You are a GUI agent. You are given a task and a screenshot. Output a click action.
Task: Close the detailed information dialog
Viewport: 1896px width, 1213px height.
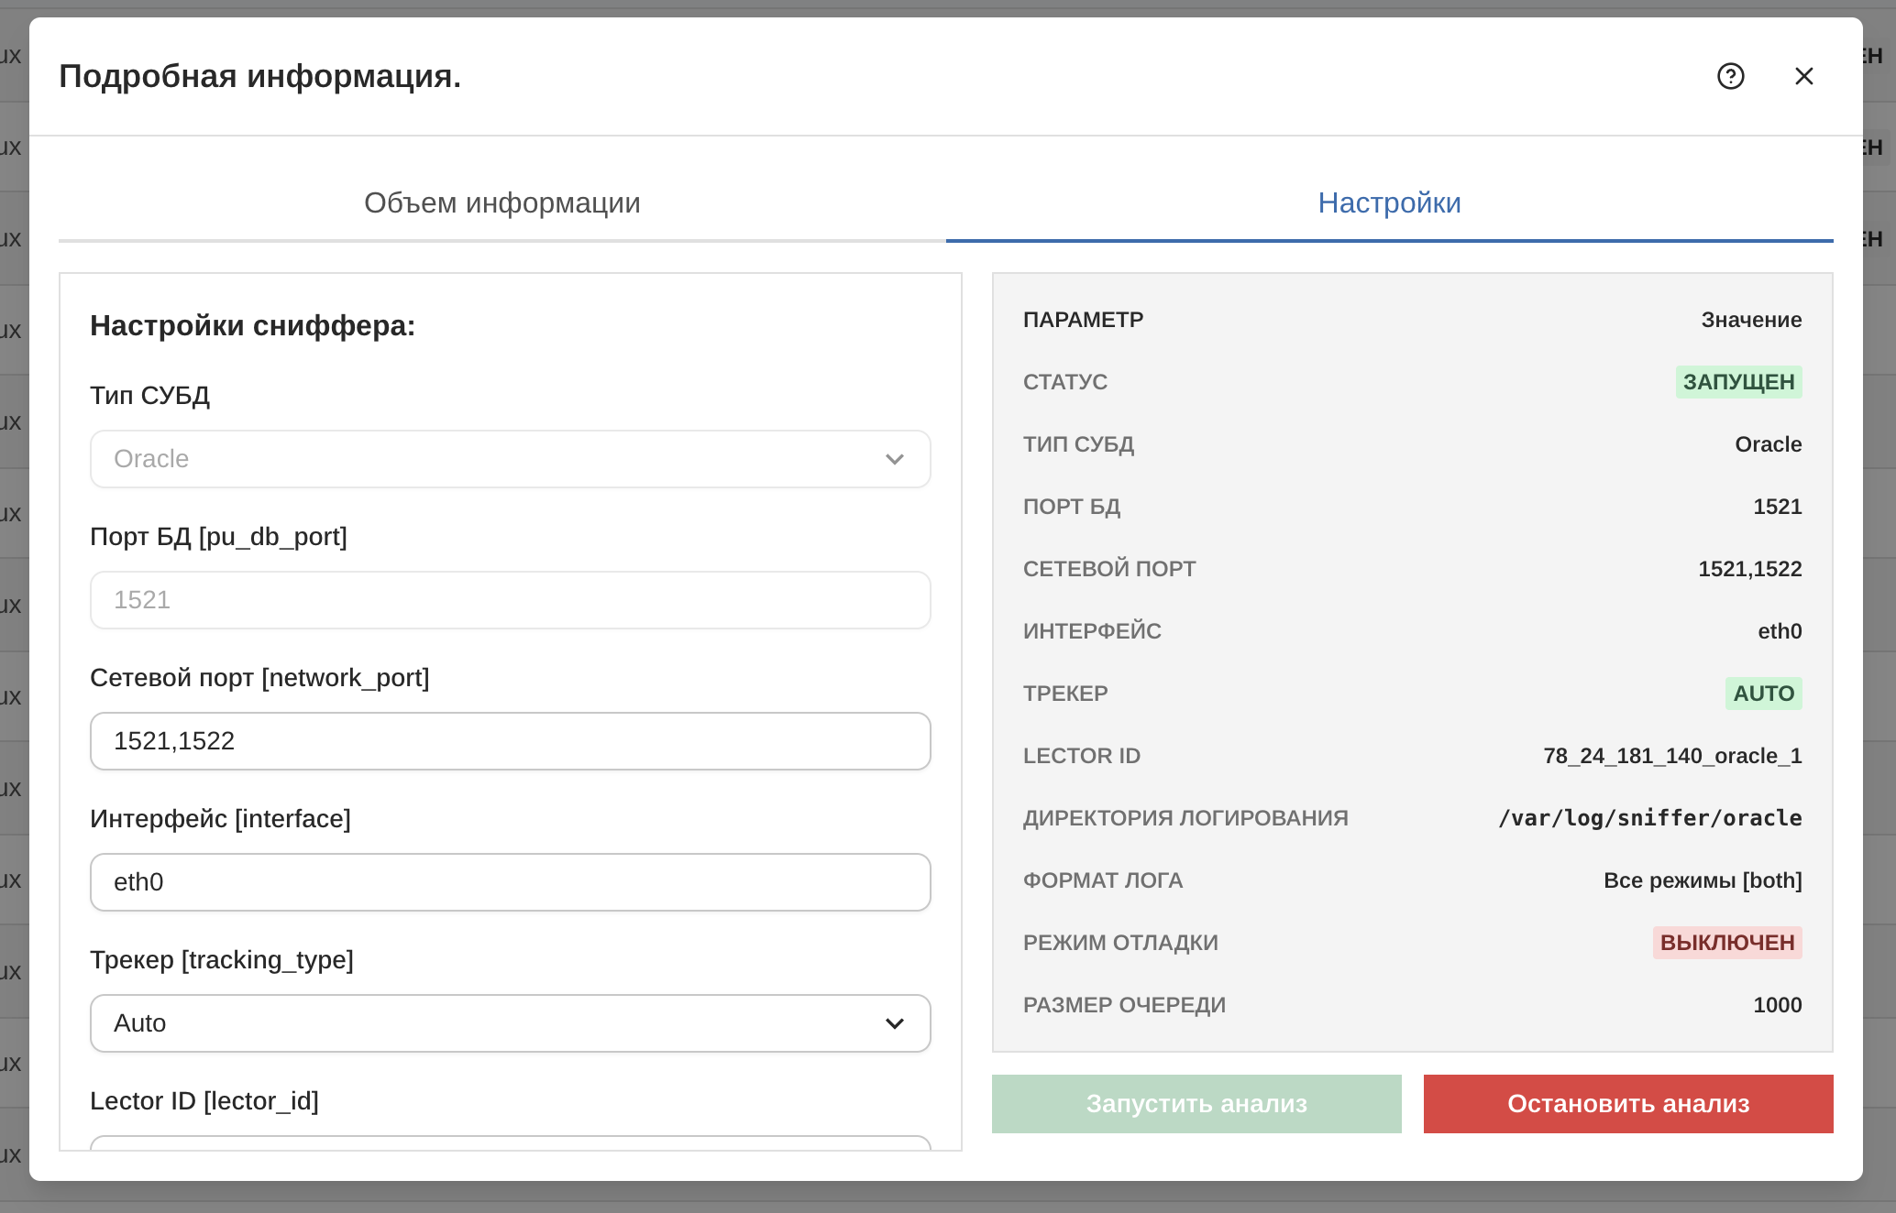[x=1803, y=76]
